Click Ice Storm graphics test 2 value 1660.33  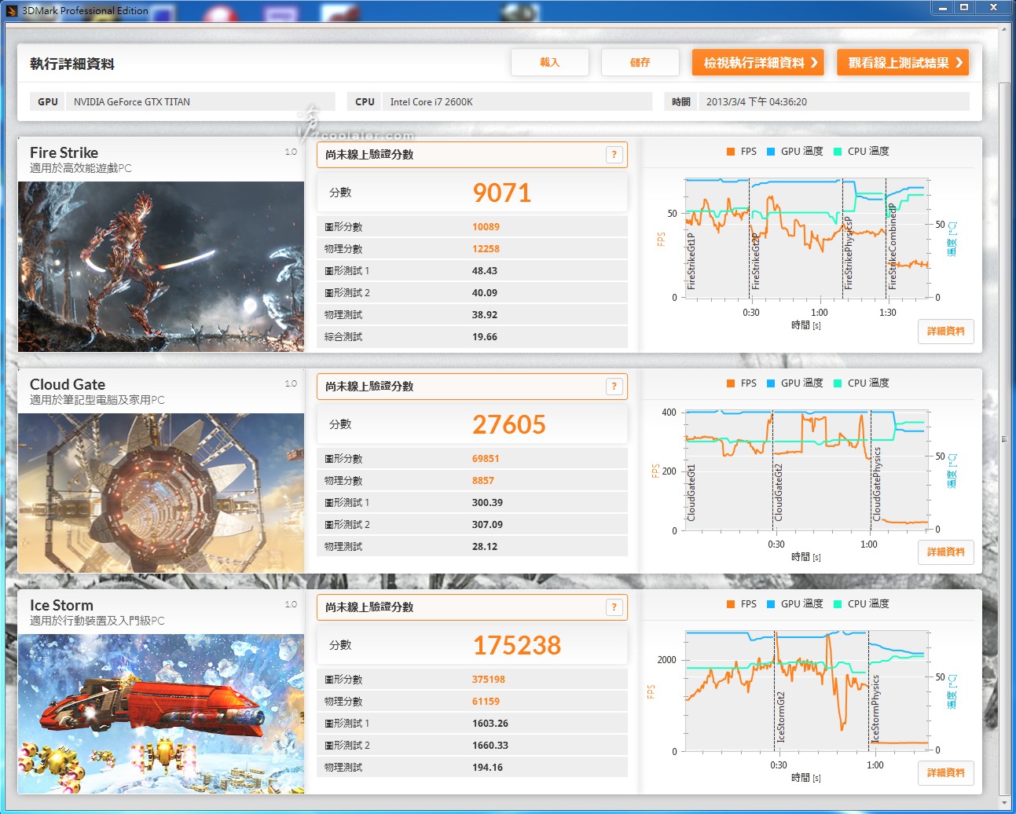490,746
